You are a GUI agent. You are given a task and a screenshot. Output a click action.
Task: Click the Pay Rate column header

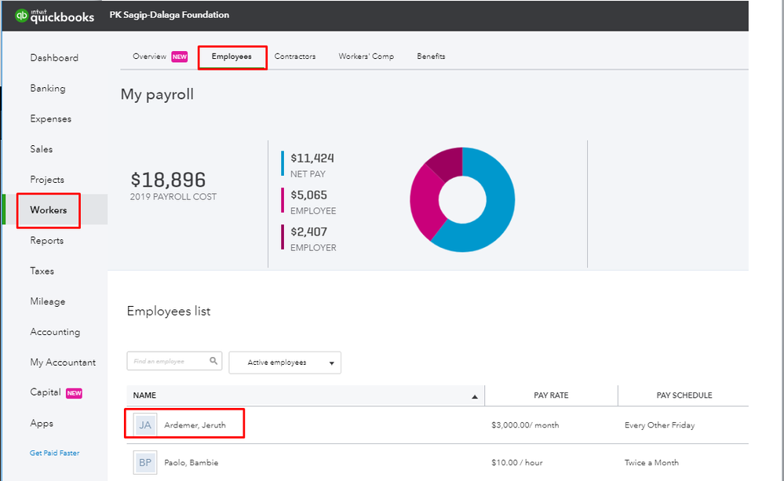[x=551, y=395]
